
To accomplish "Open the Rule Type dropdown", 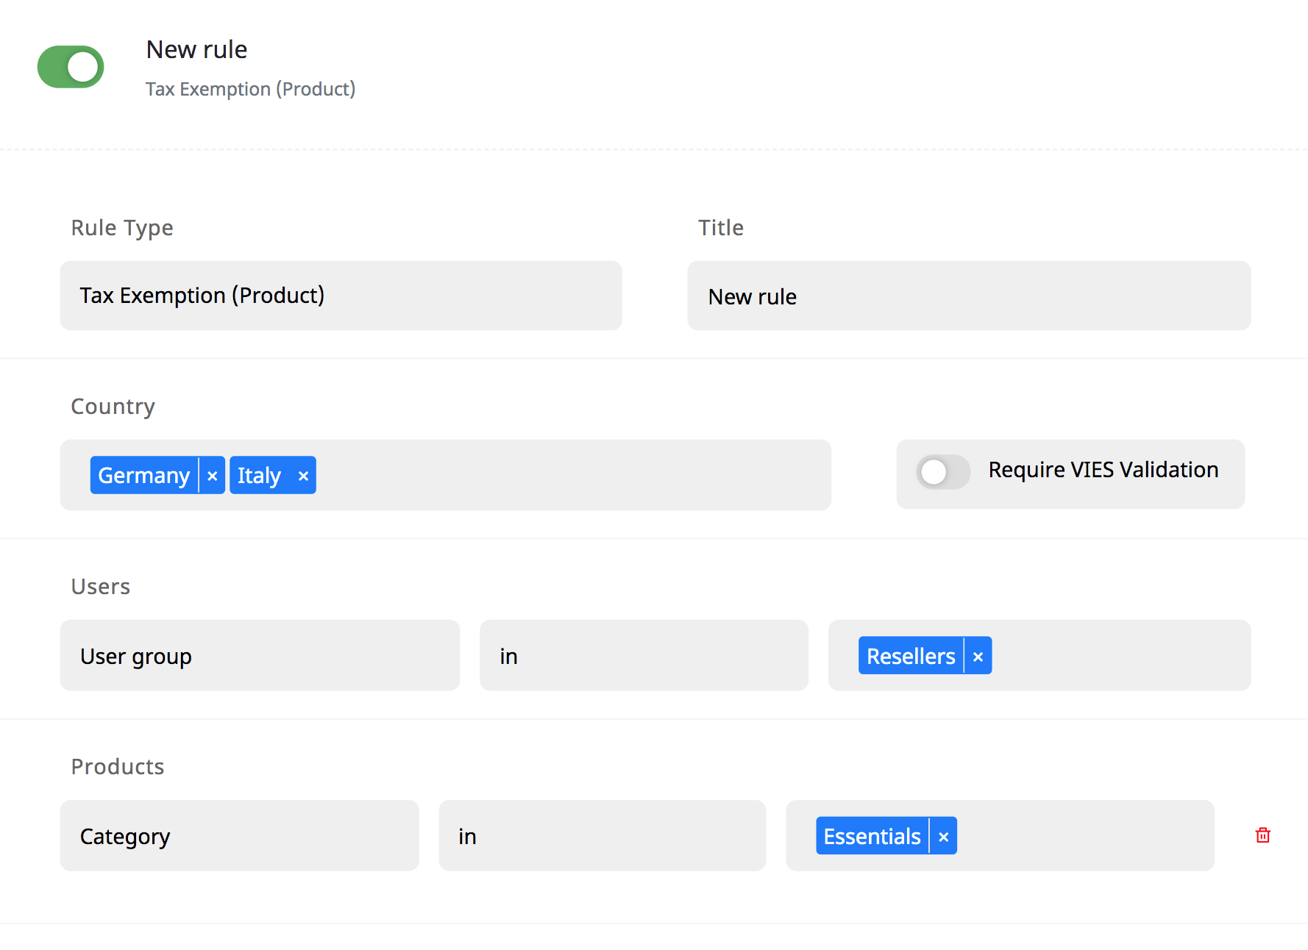I will click(x=341, y=296).
